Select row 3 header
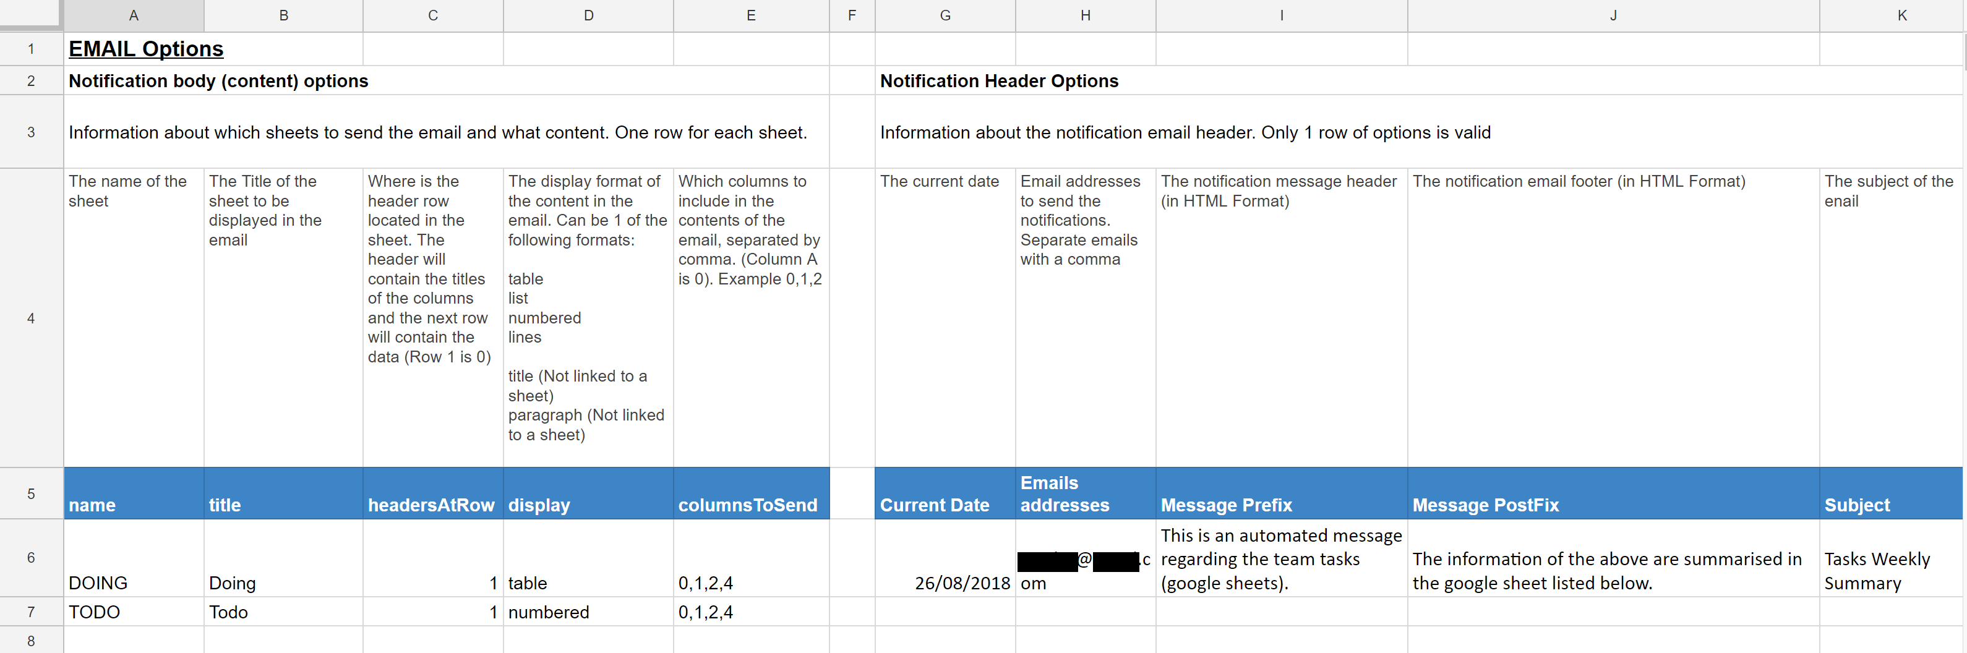The height and width of the screenshot is (653, 1967). [32, 132]
